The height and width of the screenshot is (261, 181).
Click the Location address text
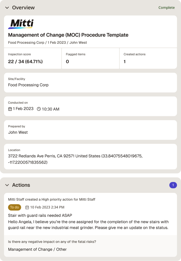point(75,159)
